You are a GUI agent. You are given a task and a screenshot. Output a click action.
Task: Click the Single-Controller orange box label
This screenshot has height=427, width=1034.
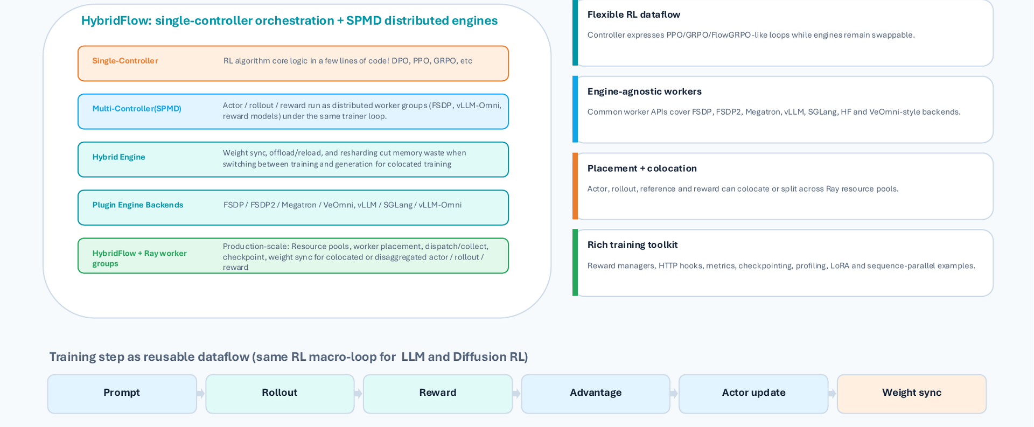click(x=125, y=61)
